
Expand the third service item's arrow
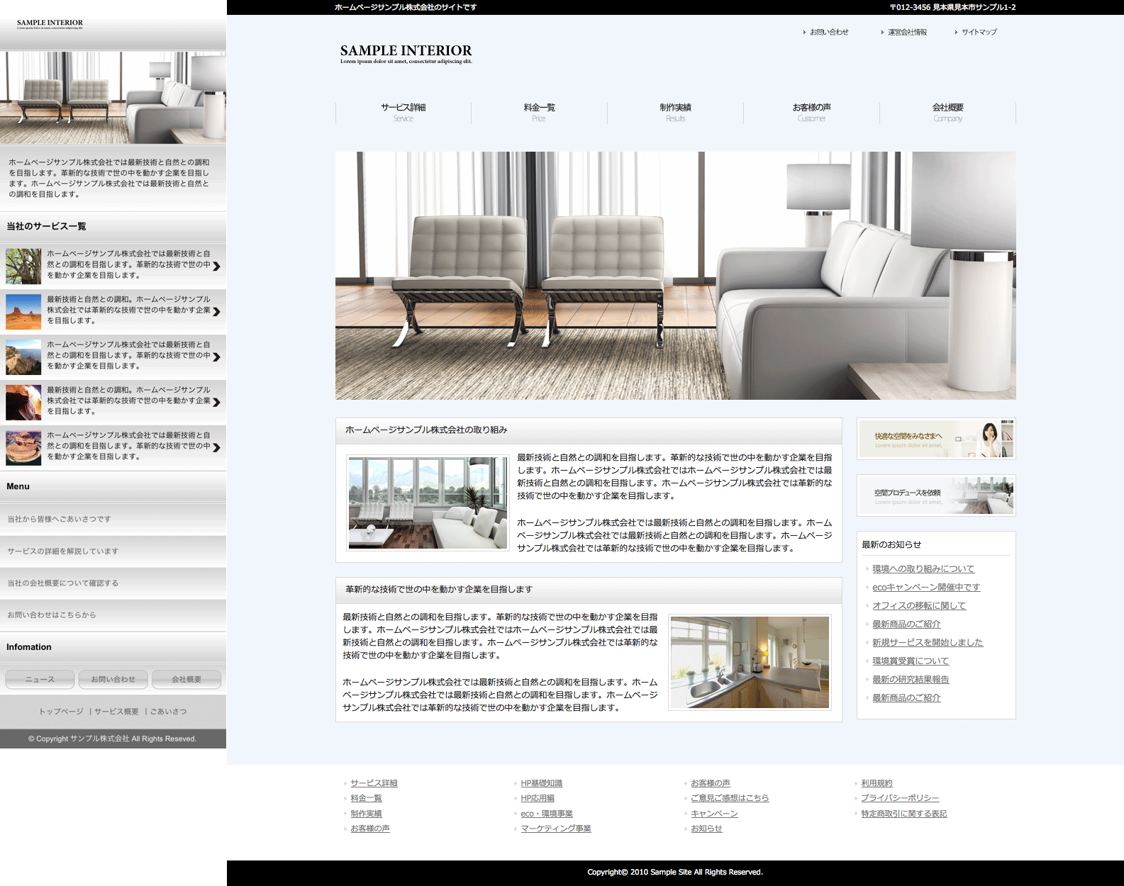(216, 357)
